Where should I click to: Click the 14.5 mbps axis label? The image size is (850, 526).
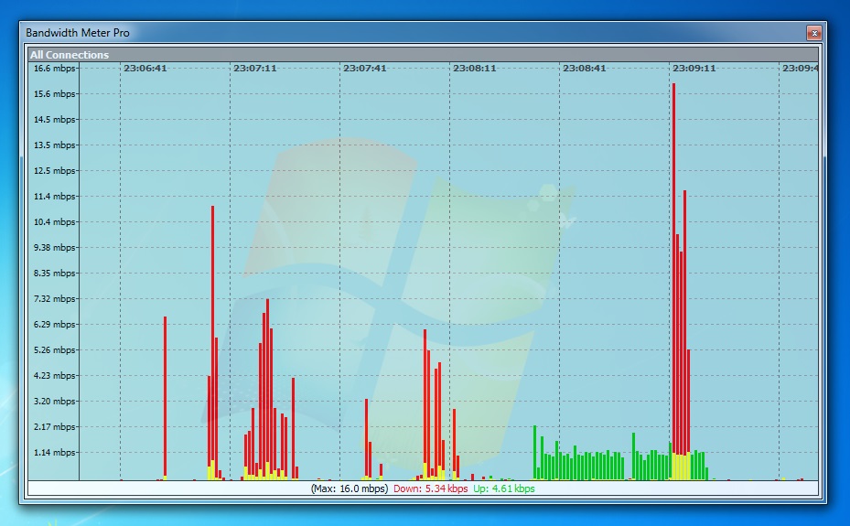pos(54,120)
